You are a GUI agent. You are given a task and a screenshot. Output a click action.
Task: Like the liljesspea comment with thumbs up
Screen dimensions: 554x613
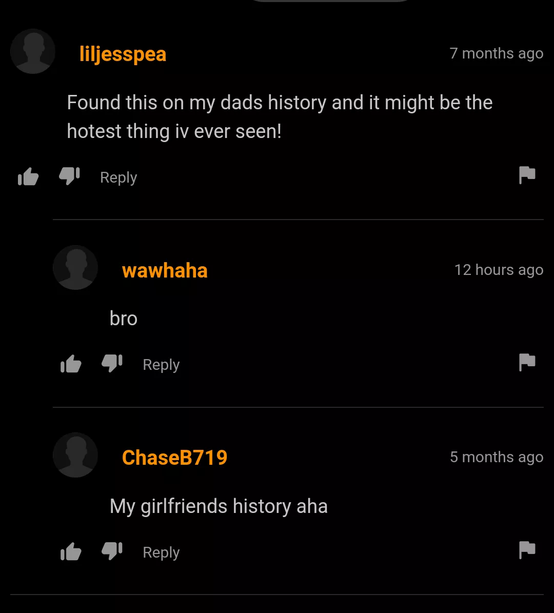tap(28, 176)
